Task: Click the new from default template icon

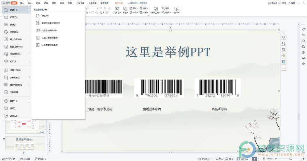Action: tap(38, 38)
